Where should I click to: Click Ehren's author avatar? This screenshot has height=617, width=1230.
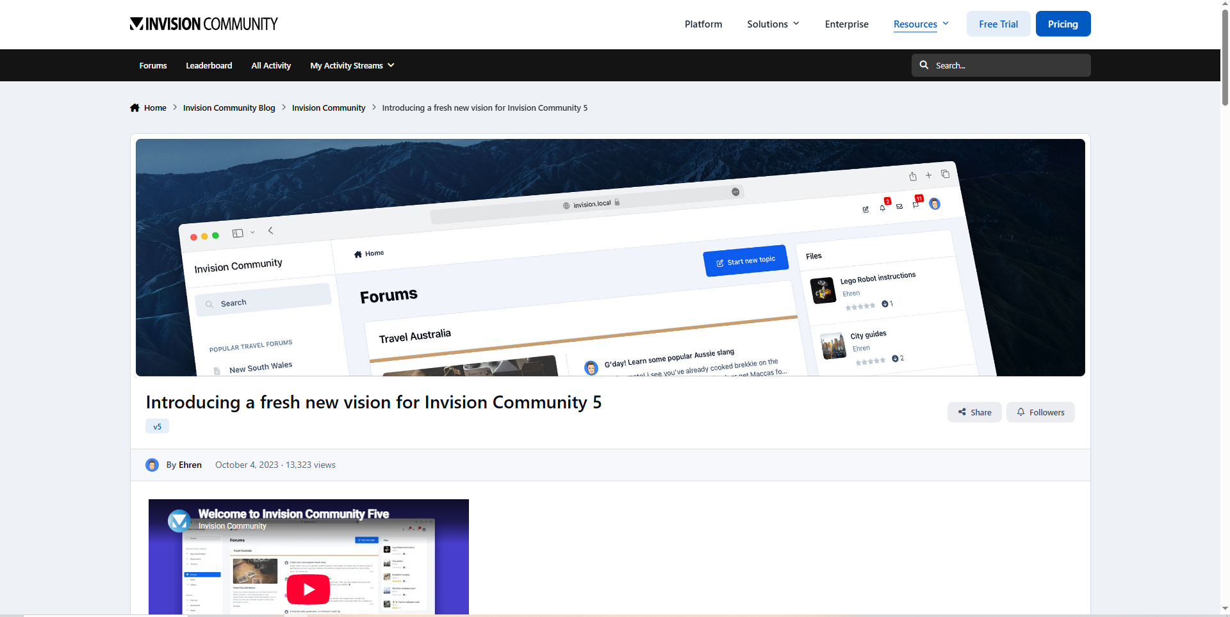point(152,465)
